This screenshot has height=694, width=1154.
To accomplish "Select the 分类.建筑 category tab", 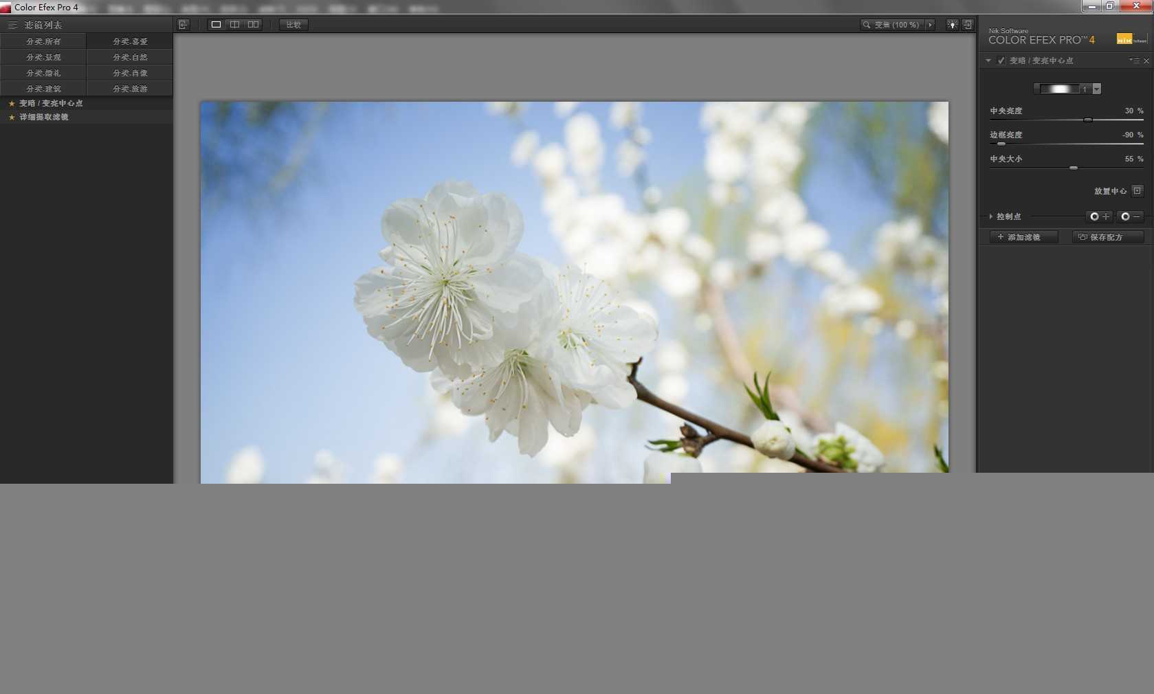I will click(43, 89).
